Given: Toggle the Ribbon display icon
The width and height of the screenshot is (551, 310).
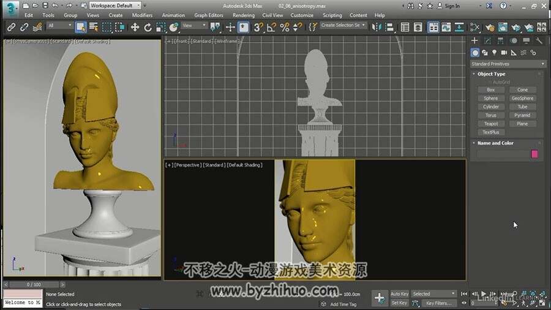Looking at the screenshot, I should (x=433, y=27).
